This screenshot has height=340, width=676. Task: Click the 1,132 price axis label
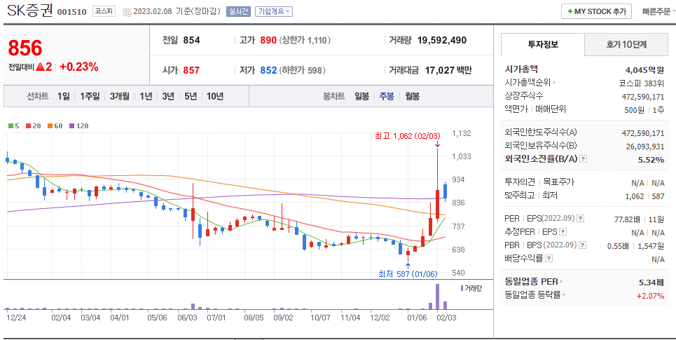(x=462, y=133)
